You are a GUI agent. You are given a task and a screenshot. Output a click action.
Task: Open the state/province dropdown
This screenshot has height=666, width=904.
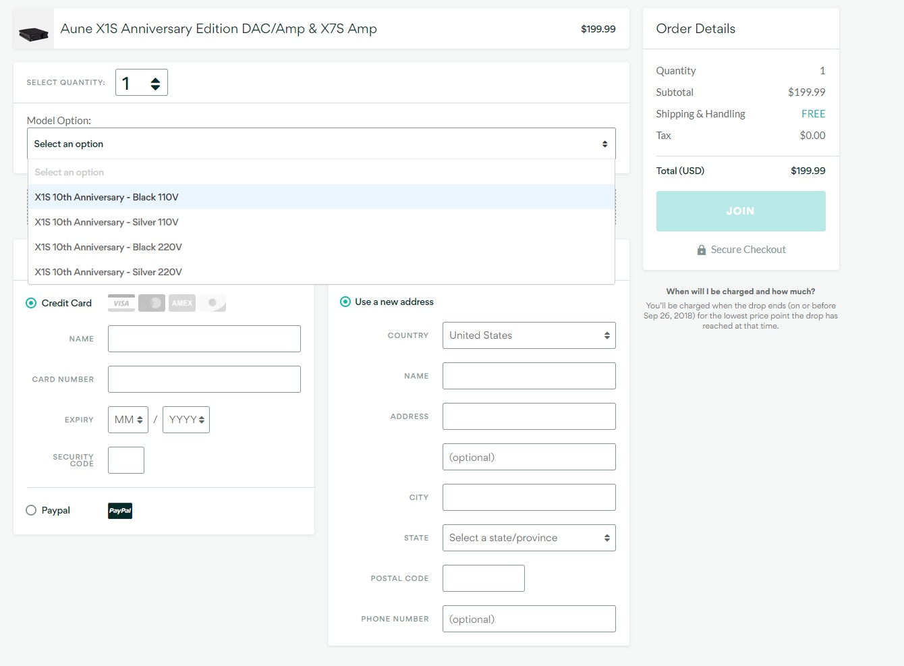[x=529, y=538]
